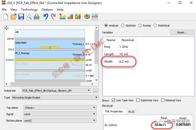Click the printer icon
Viewport: 196px width, 130px height.
pos(36,17)
